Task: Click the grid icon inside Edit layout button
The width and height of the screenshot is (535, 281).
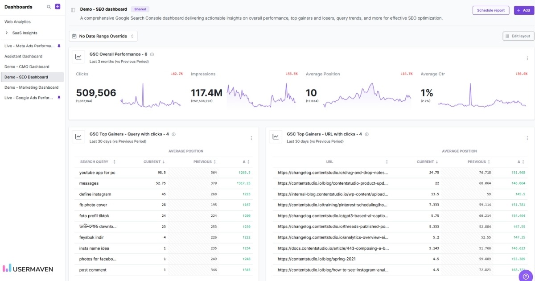Action: click(508, 36)
